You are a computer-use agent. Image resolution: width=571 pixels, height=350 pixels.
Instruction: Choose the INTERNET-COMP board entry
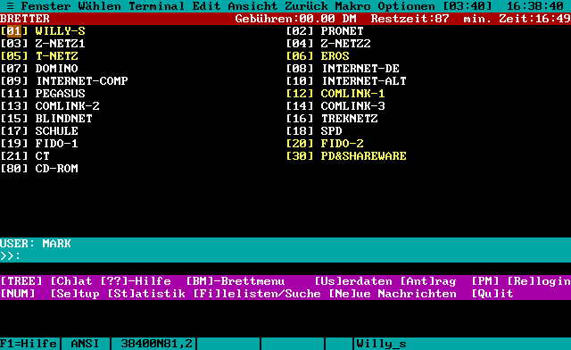click(64, 81)
